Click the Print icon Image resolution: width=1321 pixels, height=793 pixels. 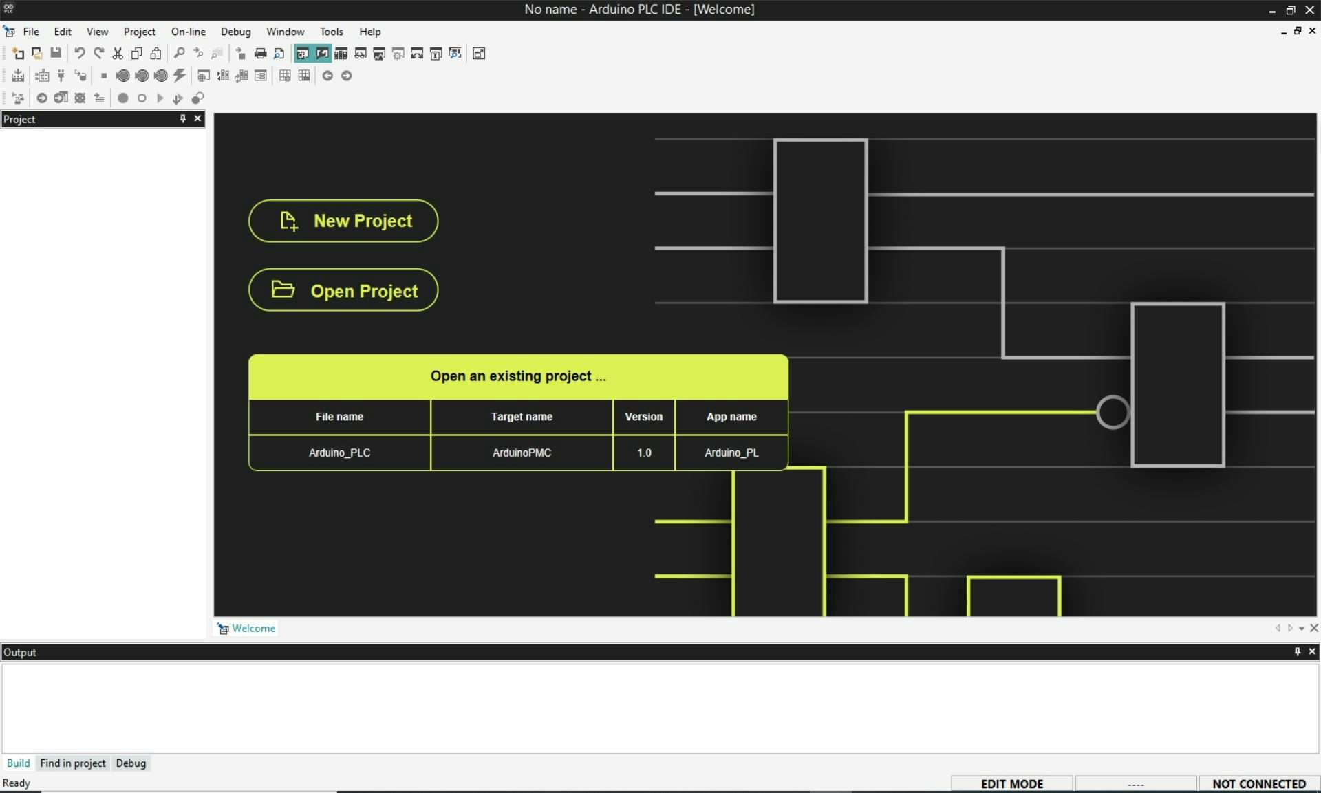(260, 53)
